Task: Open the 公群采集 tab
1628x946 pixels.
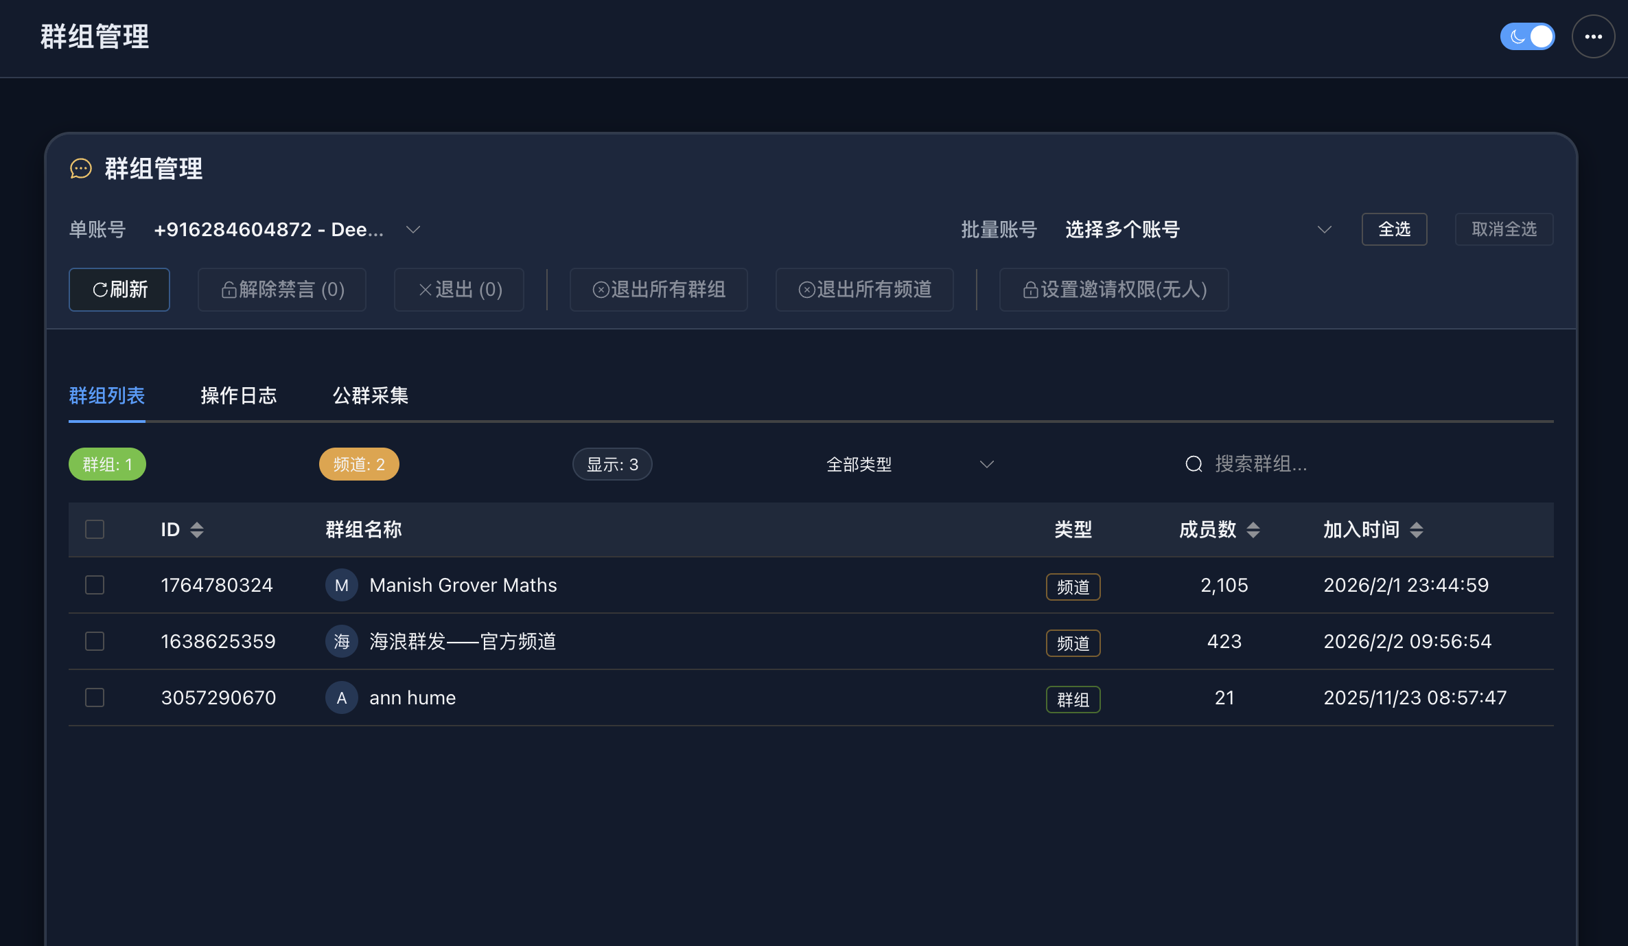Action: [370, 395]
